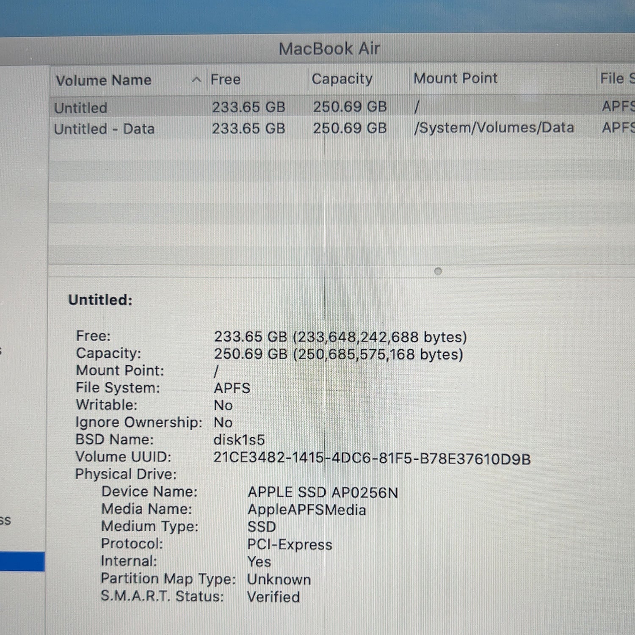635x635 pixels.
Task: Click the sort arrow in Volume Name header
Action: [x=196, y=79]
